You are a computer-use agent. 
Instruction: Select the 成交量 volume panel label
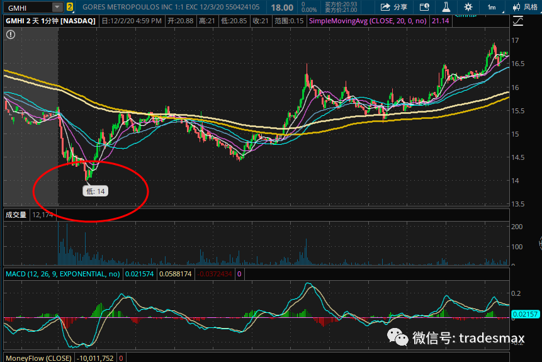coord(16,215)
